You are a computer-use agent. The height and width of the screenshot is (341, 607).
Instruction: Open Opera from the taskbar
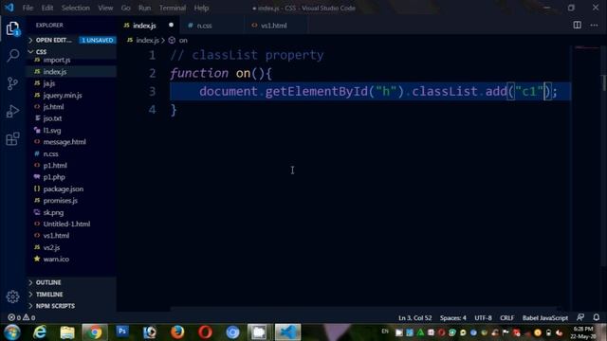[x=205, y=332]
